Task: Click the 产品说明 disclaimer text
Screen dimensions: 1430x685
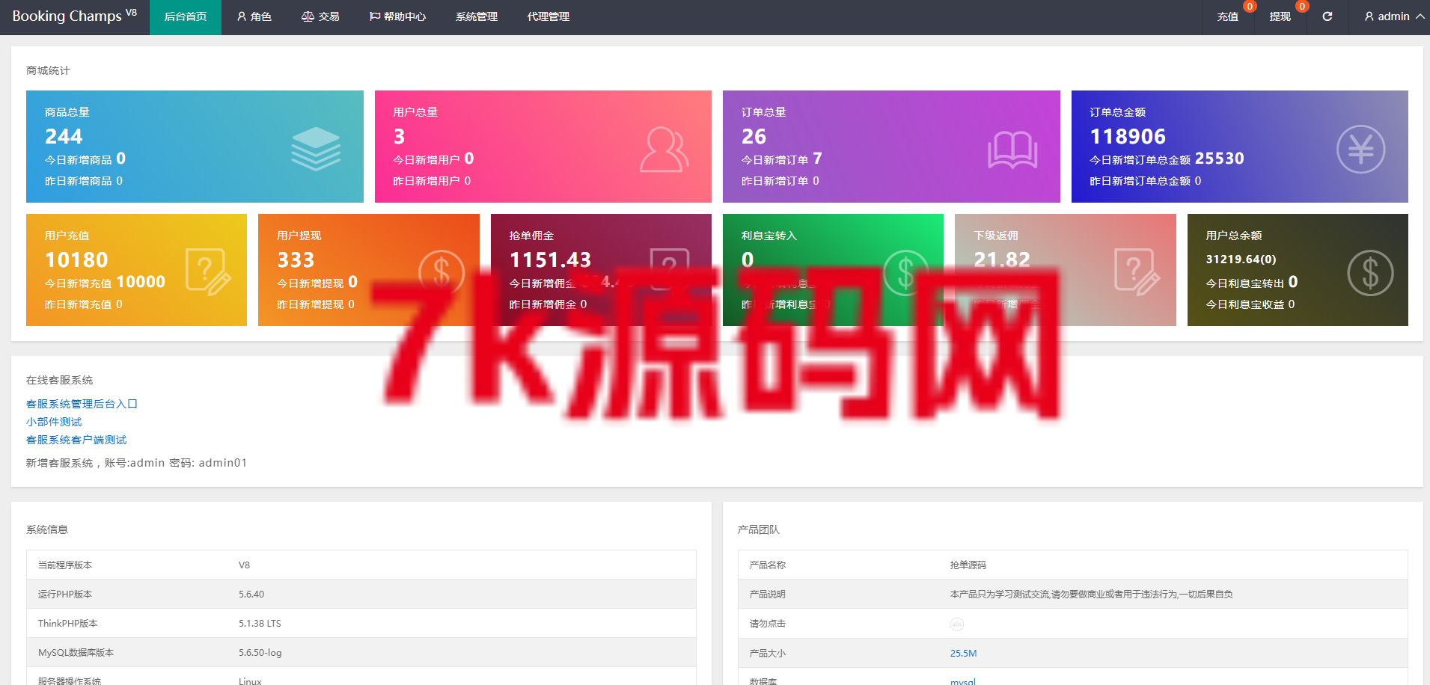Action: tap(1091, 595)
